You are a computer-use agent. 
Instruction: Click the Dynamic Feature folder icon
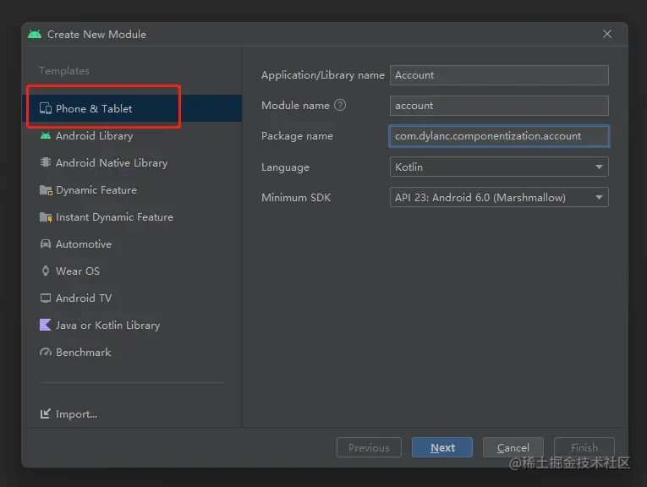(46, 190)
